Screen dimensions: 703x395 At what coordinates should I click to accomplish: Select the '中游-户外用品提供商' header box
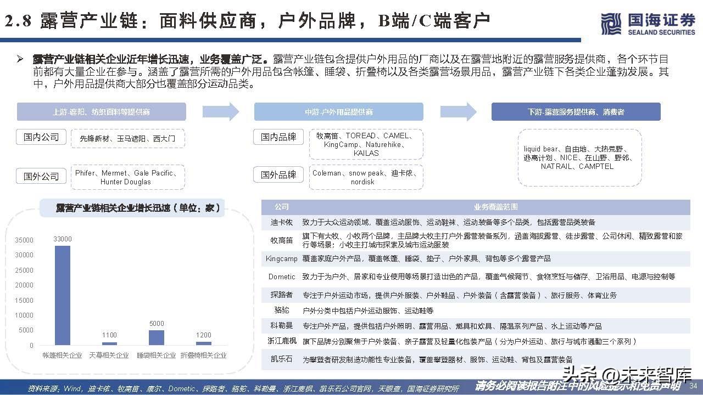(x=338, y=111)
